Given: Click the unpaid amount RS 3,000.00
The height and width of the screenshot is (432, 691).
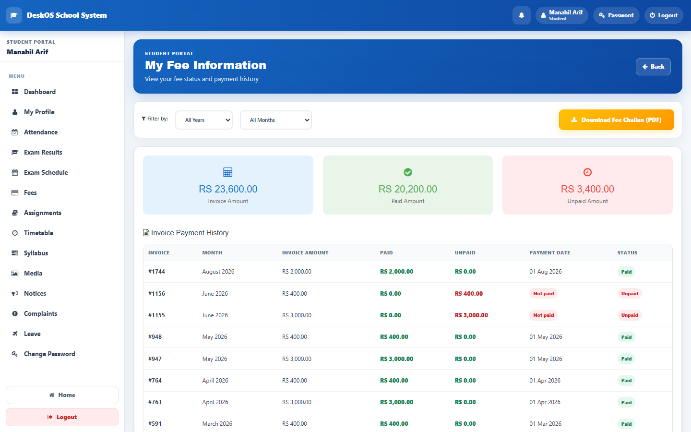Looking at the screenshot, I should coord(471,315).
